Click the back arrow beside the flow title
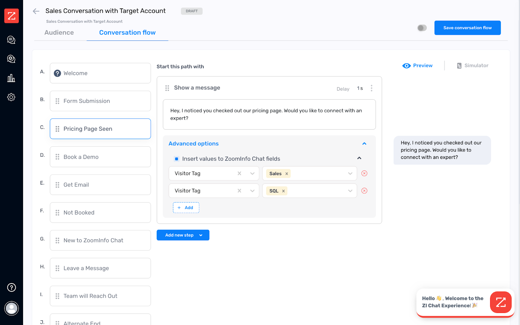Screen dimensions: 520x325 [36, 11]
